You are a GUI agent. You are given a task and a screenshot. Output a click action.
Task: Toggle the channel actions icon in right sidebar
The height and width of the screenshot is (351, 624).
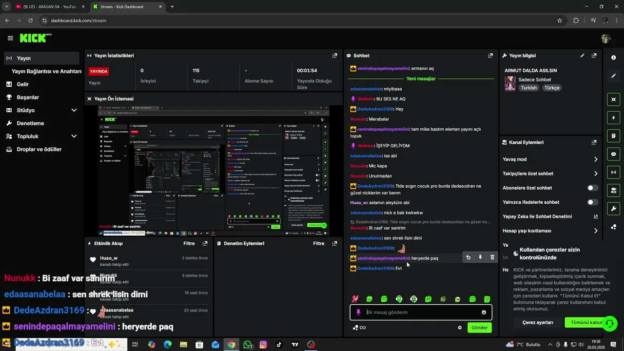point(613,190)
